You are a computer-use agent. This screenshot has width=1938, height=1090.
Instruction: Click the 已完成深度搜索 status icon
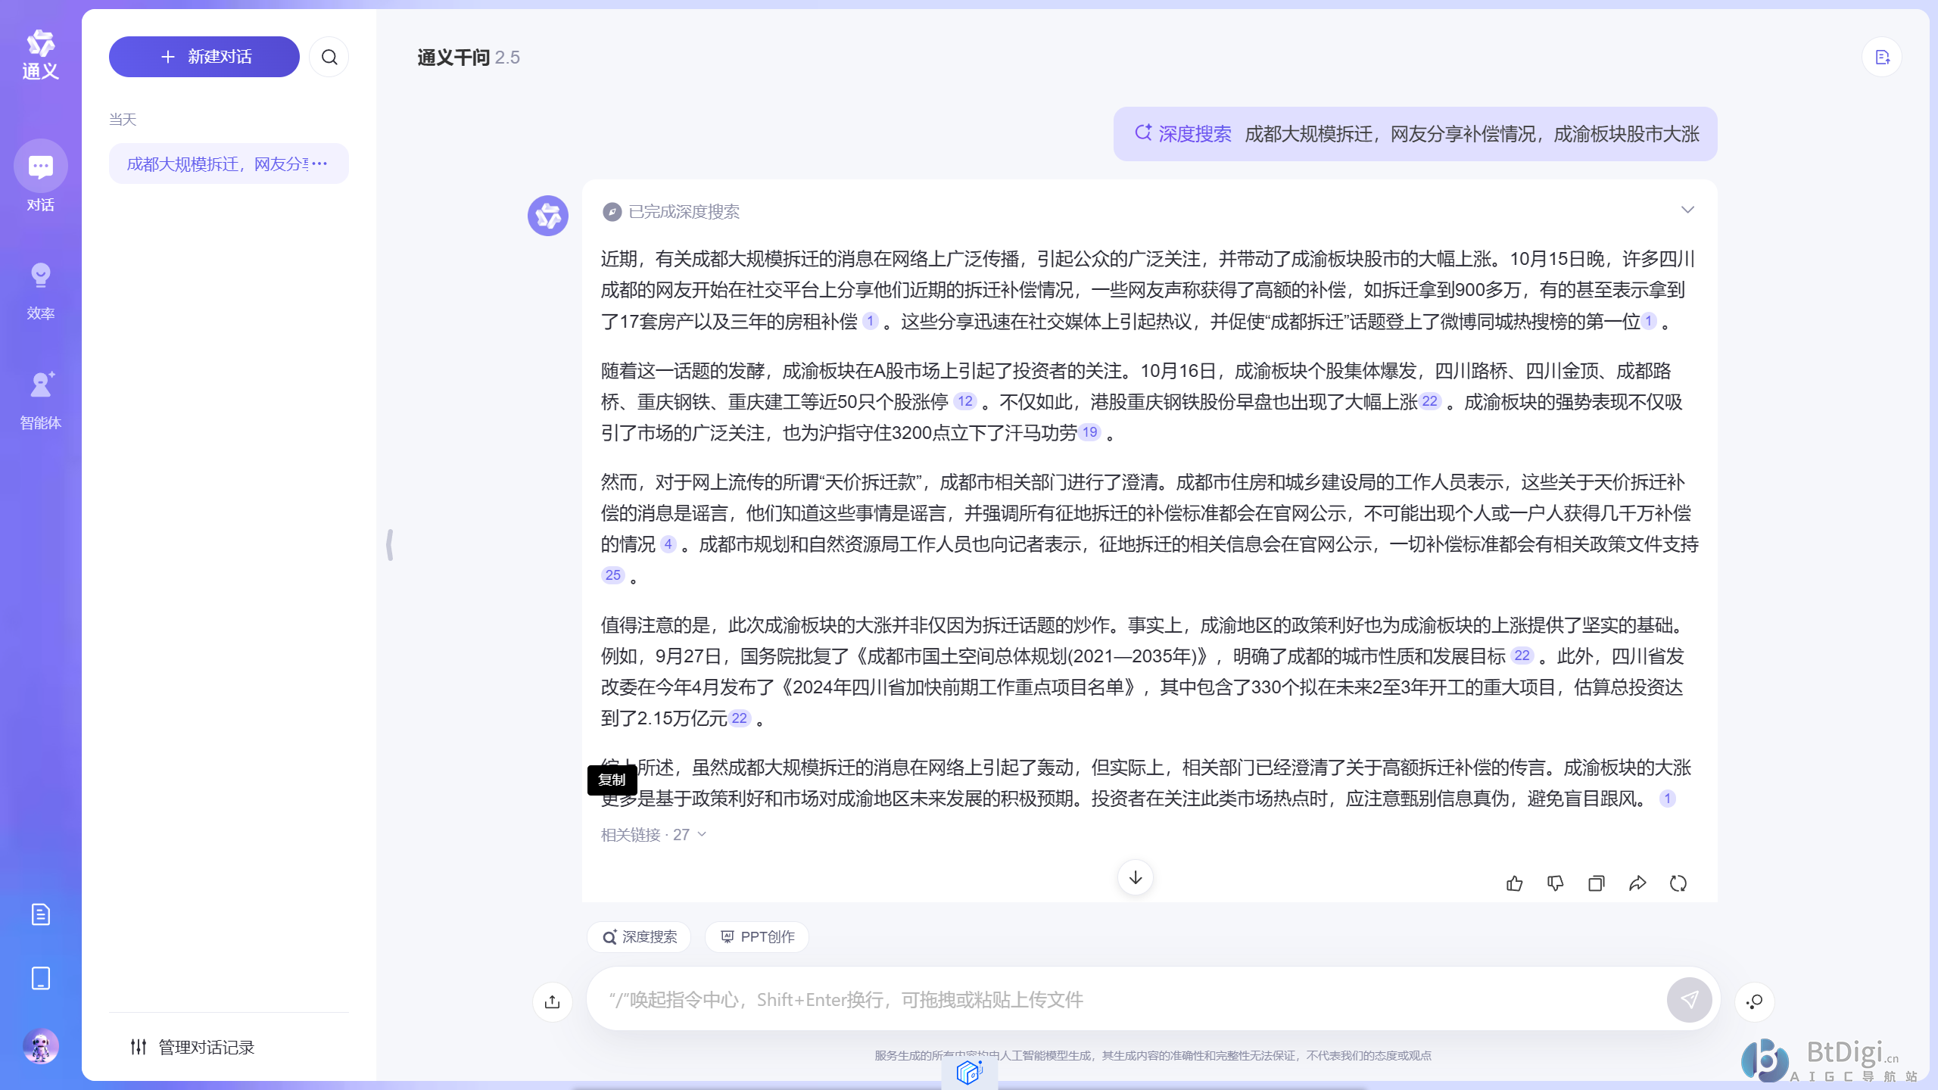click(x=612, y=212)
